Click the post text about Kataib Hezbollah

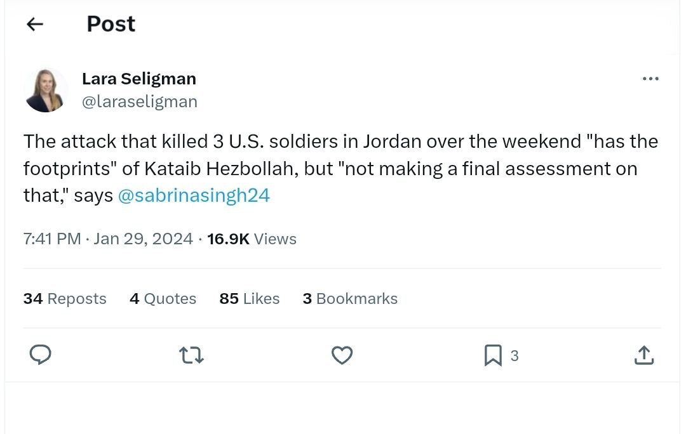(x=330, y=168)
